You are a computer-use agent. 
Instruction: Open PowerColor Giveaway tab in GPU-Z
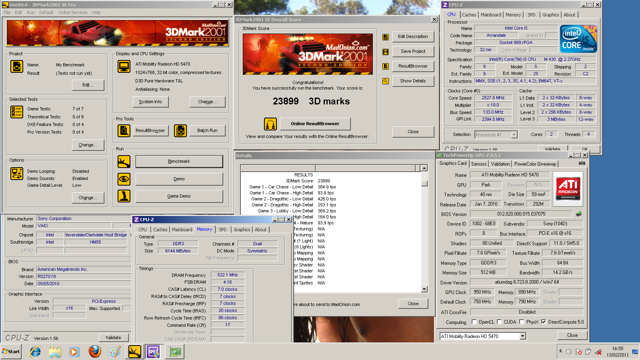point(535,164)
